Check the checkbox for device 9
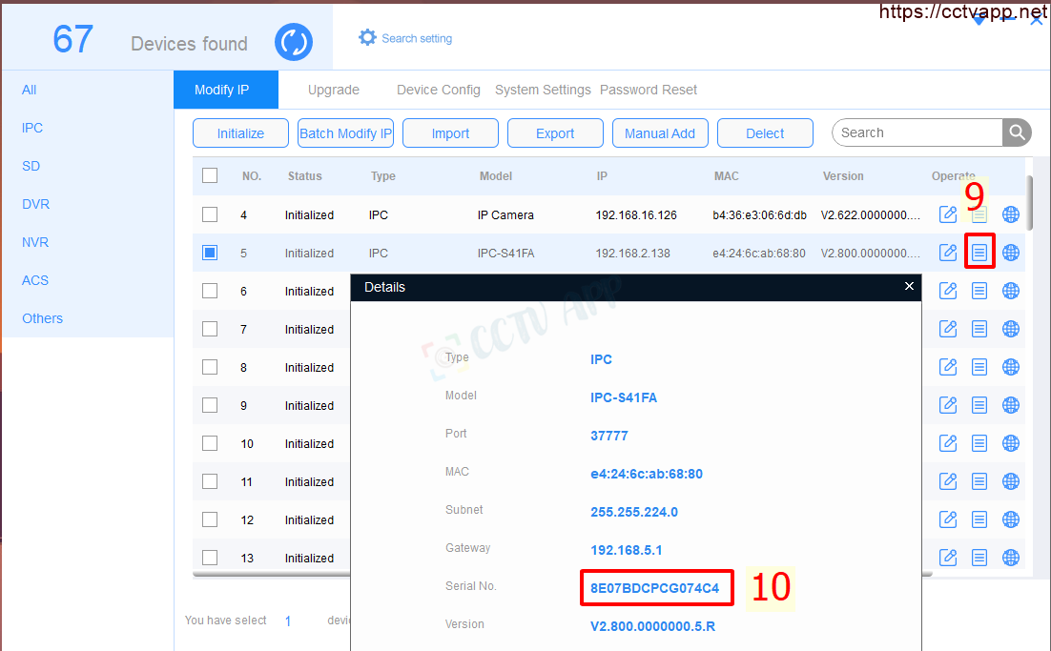This screenshot has width=1051, height=651. pyautogui.click(x=210, y=405)
